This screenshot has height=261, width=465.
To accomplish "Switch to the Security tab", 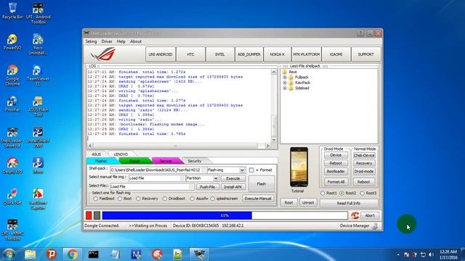I will [195, 161].
